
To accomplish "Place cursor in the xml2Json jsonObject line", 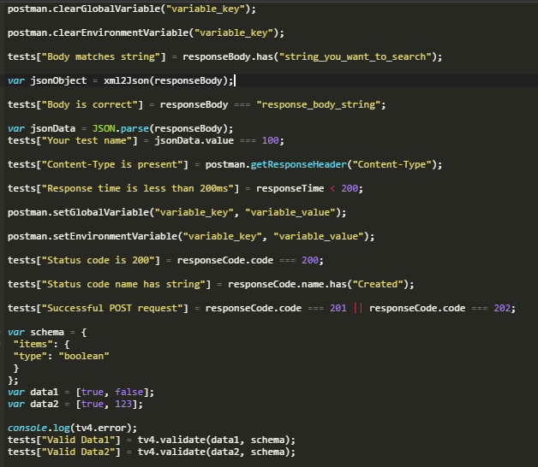I will 121,81.
